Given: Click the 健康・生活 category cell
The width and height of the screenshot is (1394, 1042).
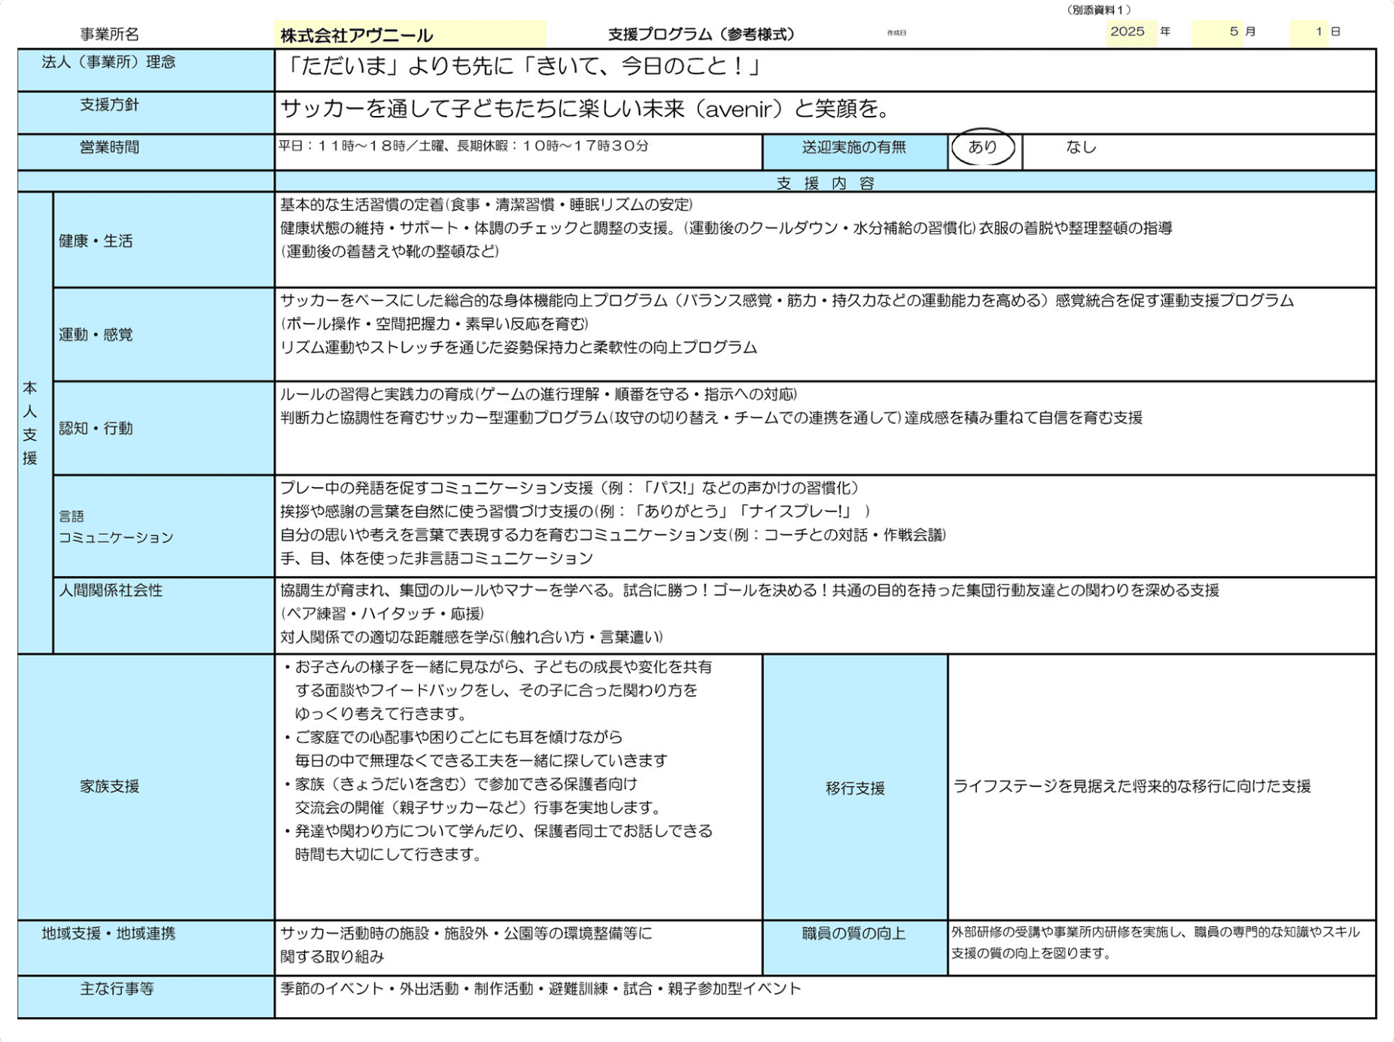Looking at the screenshot, I should (163, 240).
